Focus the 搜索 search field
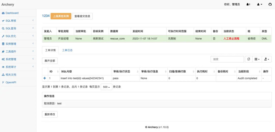This screenshot has width=275, height=132. (227, 59)
